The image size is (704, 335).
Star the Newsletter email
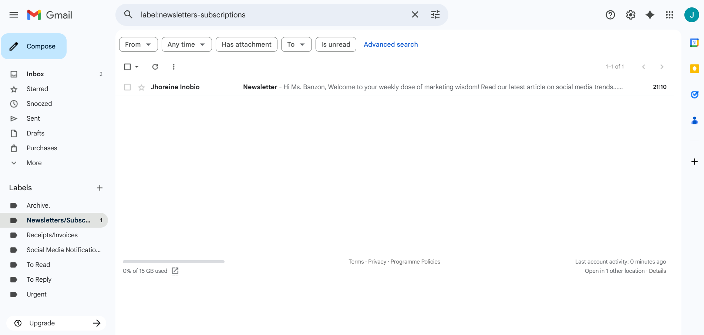point(141,87)
